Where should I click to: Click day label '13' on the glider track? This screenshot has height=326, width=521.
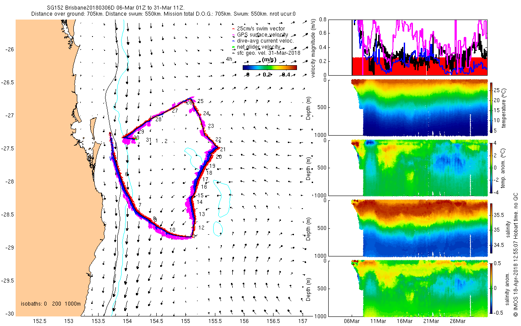[x=201, y=215]
